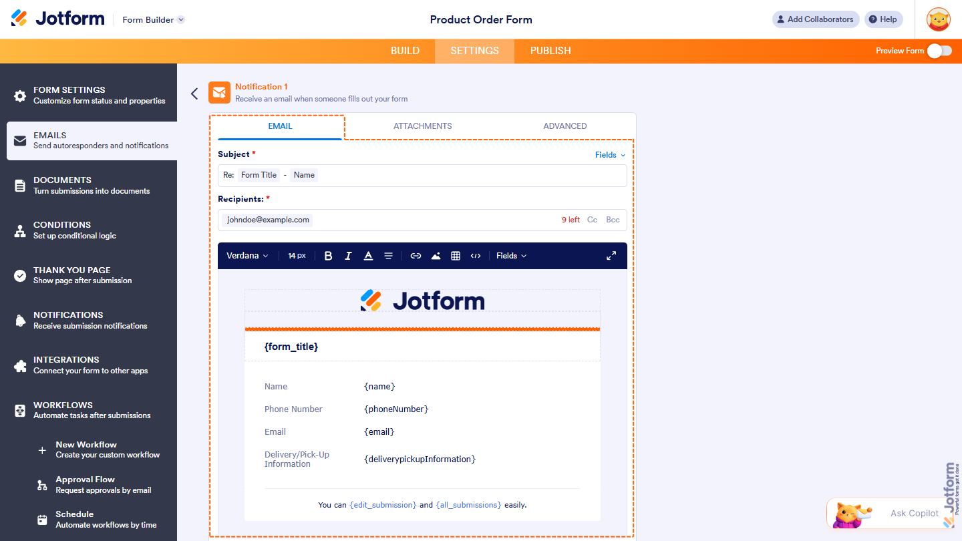Open text alignment options
962x541 pixels.
pos(388,256)
